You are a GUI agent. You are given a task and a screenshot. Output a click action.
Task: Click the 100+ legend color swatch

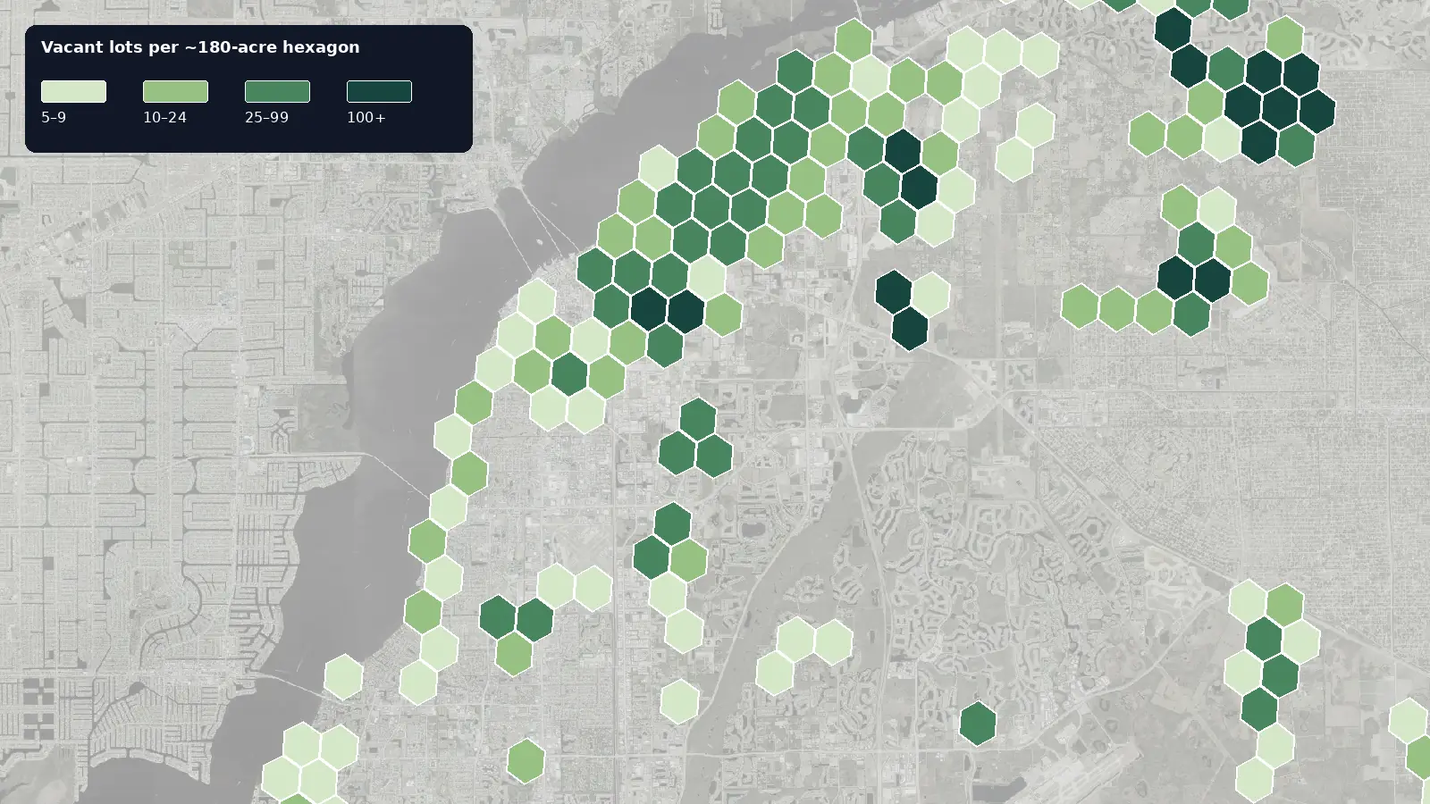[379, 91]
